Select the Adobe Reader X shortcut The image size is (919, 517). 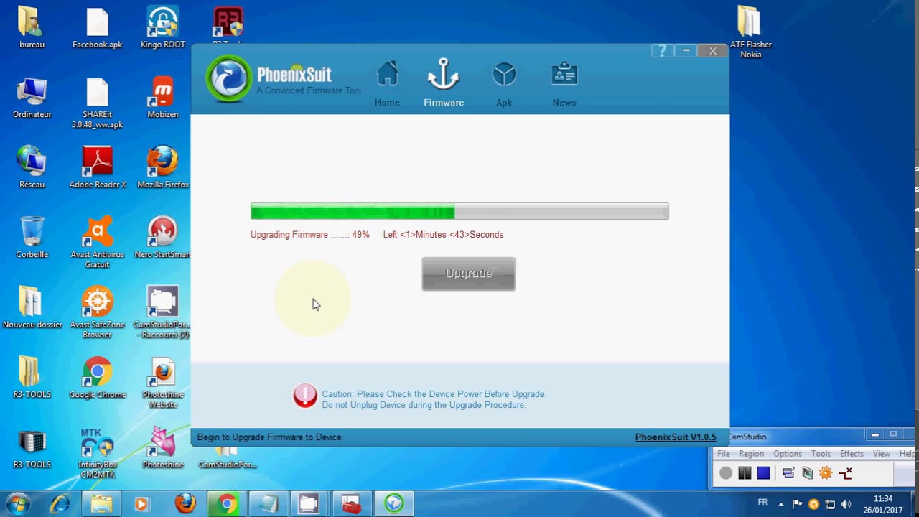(97, 168)
